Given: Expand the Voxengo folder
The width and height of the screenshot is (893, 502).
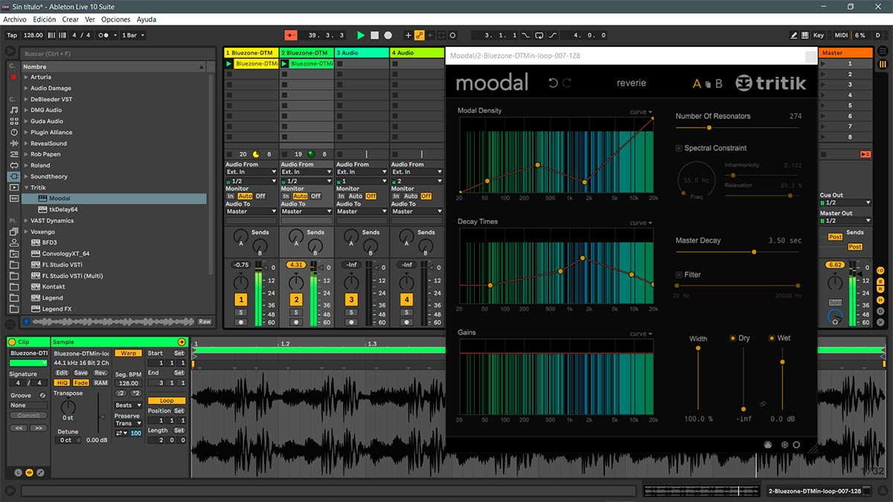Looking at the screenshot, I should (x=25, y=232).
